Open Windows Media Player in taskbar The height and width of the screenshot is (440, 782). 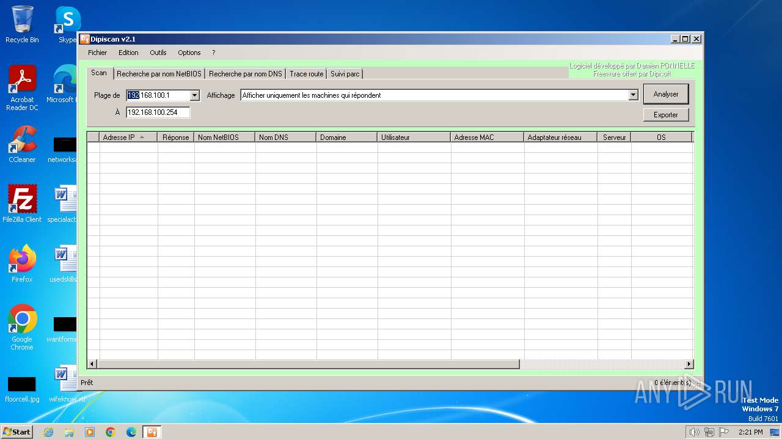[x=90, y=432]
